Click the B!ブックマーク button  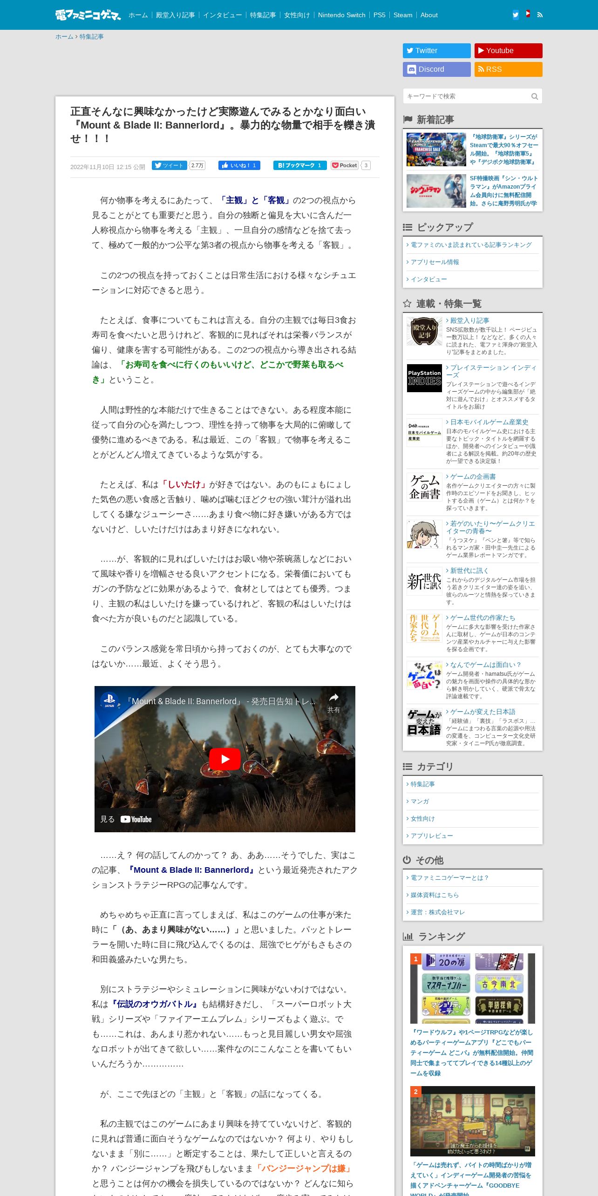(x=300, y=165)
